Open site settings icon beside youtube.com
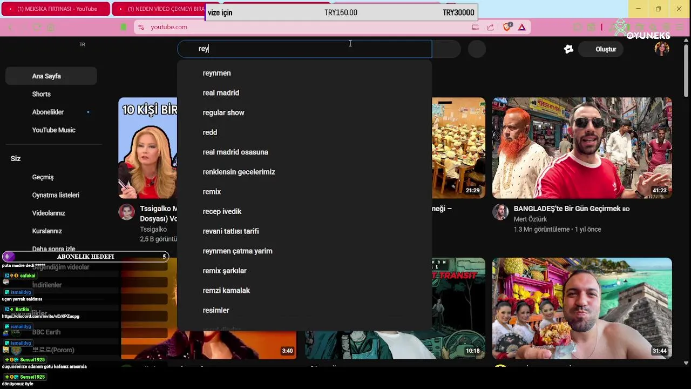This screenshot has height=389, width=691. [x=141, y=27]
